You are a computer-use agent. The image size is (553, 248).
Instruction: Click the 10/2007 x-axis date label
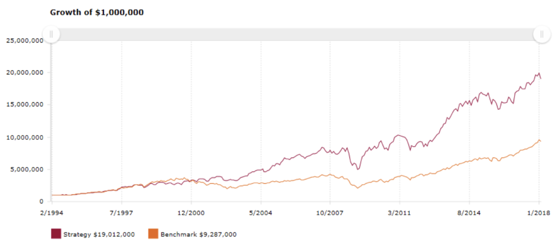coord(330,213)
